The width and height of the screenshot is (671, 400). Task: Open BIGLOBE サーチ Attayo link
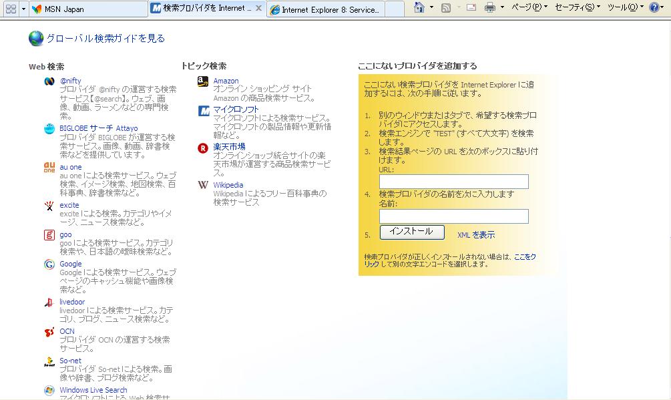[98, 128]
